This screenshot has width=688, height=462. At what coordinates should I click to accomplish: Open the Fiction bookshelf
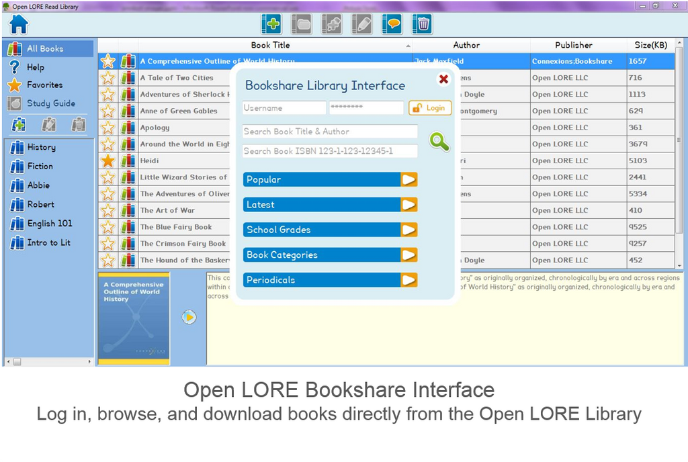(x=32, y=167)
